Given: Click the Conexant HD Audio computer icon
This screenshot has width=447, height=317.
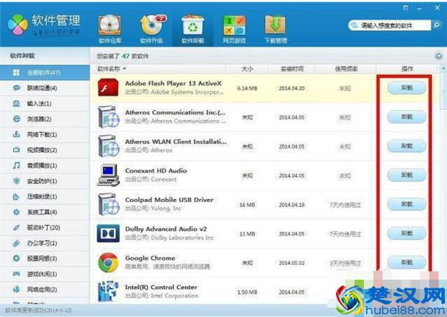Looking at the screenshot, I should (108, 175).
